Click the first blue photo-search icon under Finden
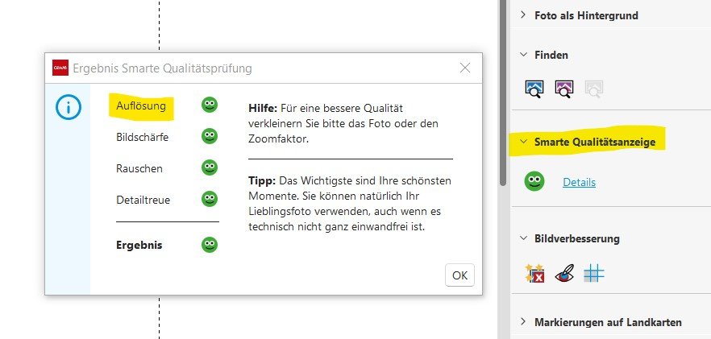The height and width of the screenshot is (339, 711). point(534,89)
